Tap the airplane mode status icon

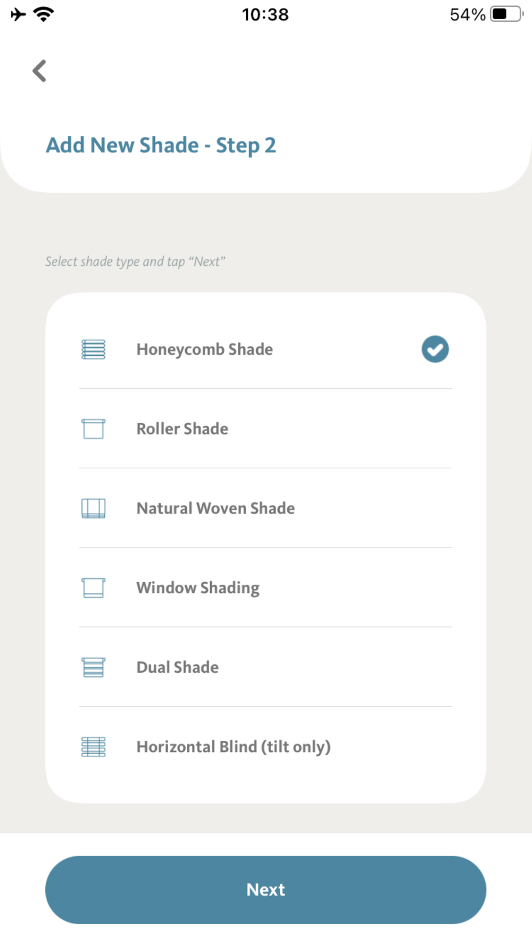[18, 14]
